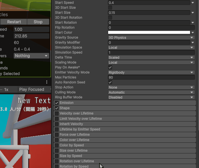Enable the Velocity over Lifetime module
This screenshot has width=199, height=168.
[x=57, y=114]
